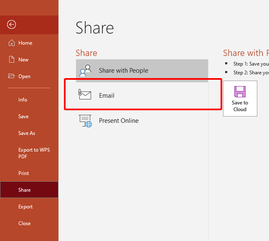This screenshot has width=269, height=241.
Task: Choose Close in the sidebar
Action: pos(29,223)
